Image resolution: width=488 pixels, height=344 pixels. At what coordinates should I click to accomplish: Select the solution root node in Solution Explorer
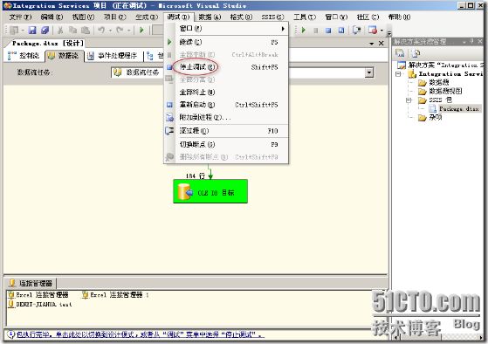[x=440, y=65]
